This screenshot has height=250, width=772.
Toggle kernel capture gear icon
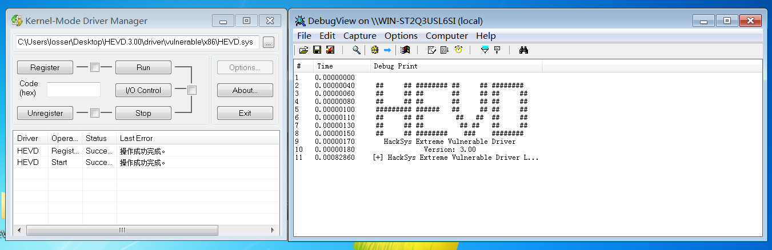(x=375, y=50)
